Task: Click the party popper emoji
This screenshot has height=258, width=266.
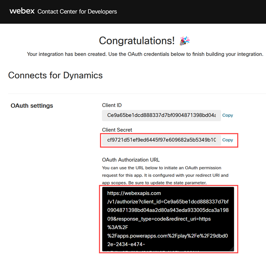Action: point(185,41)
